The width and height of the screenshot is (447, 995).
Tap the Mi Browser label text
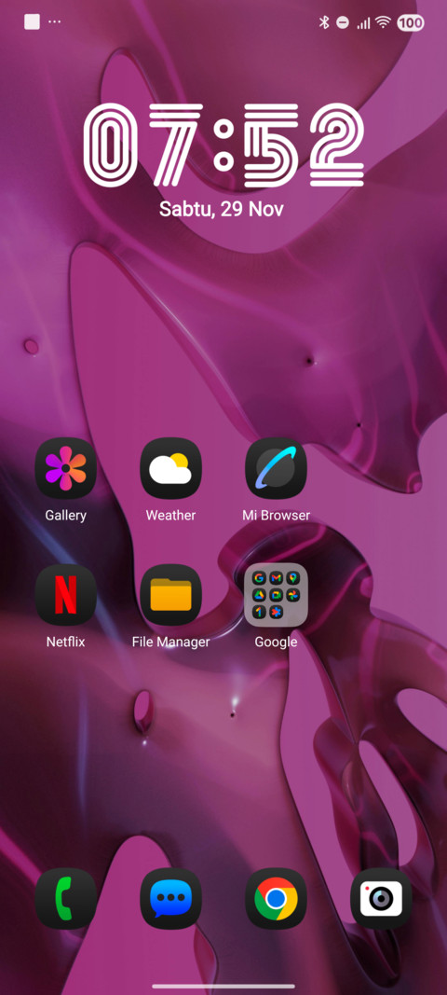(x=276, y=516)
